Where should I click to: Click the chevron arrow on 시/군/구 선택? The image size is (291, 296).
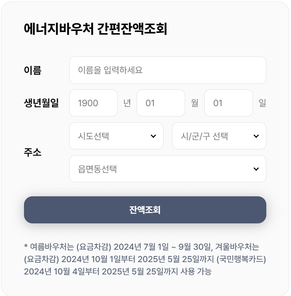pyautogui.click(x=256, y=136)
